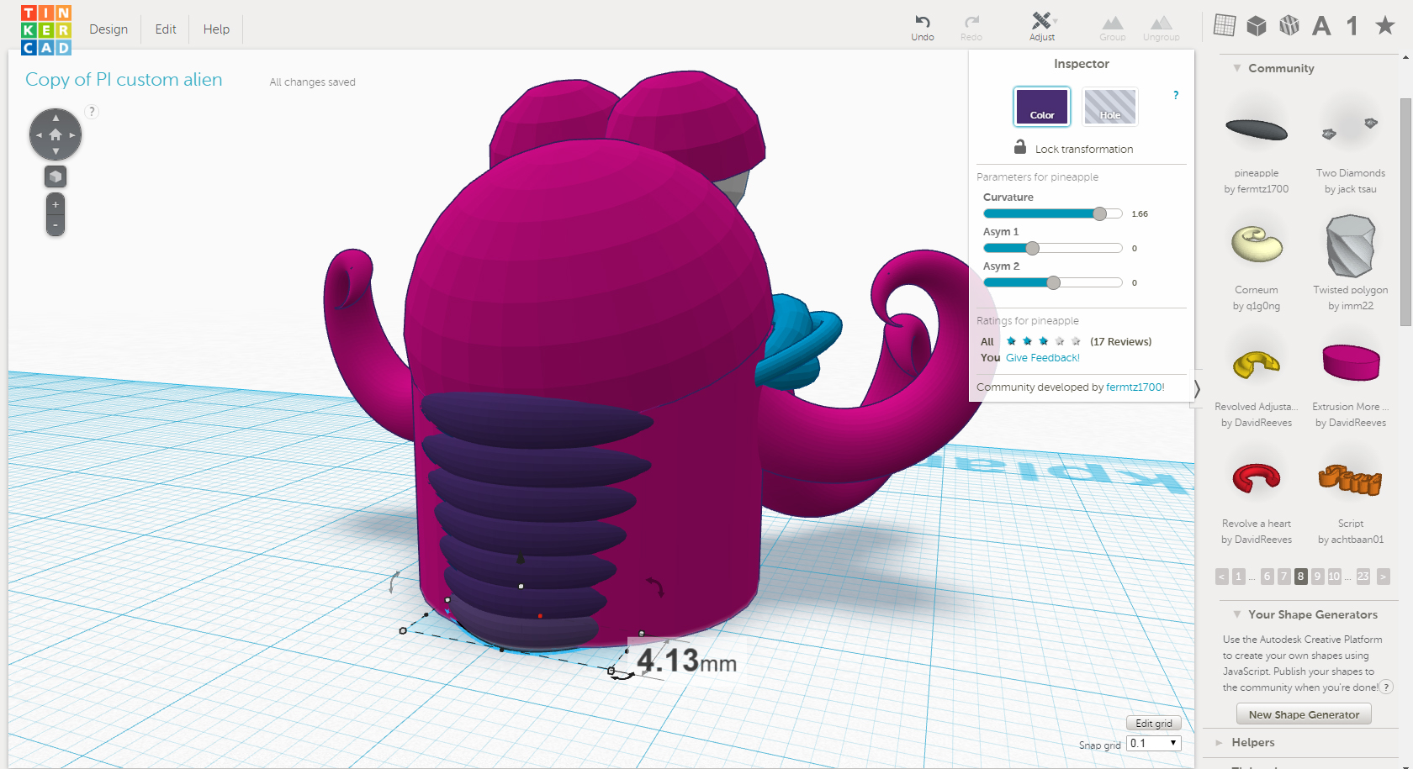Go to community page 10
The image size is (1413, 769).
pos(1334,577)
